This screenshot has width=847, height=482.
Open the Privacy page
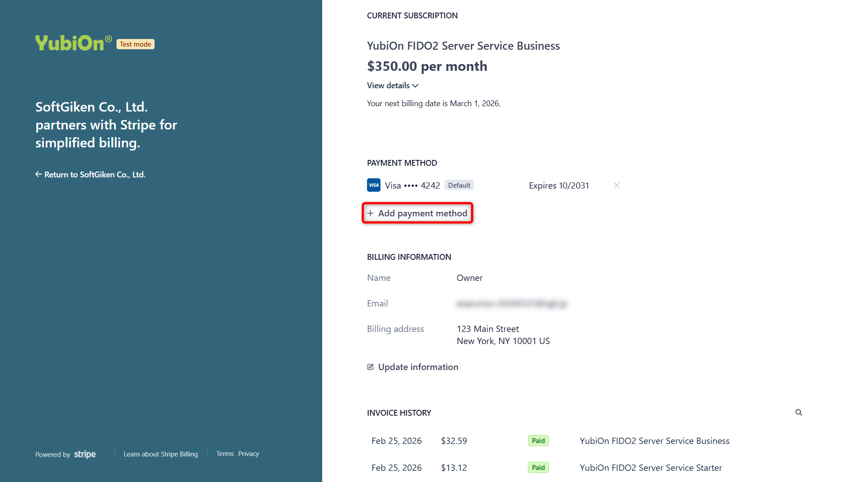point(248,454)
